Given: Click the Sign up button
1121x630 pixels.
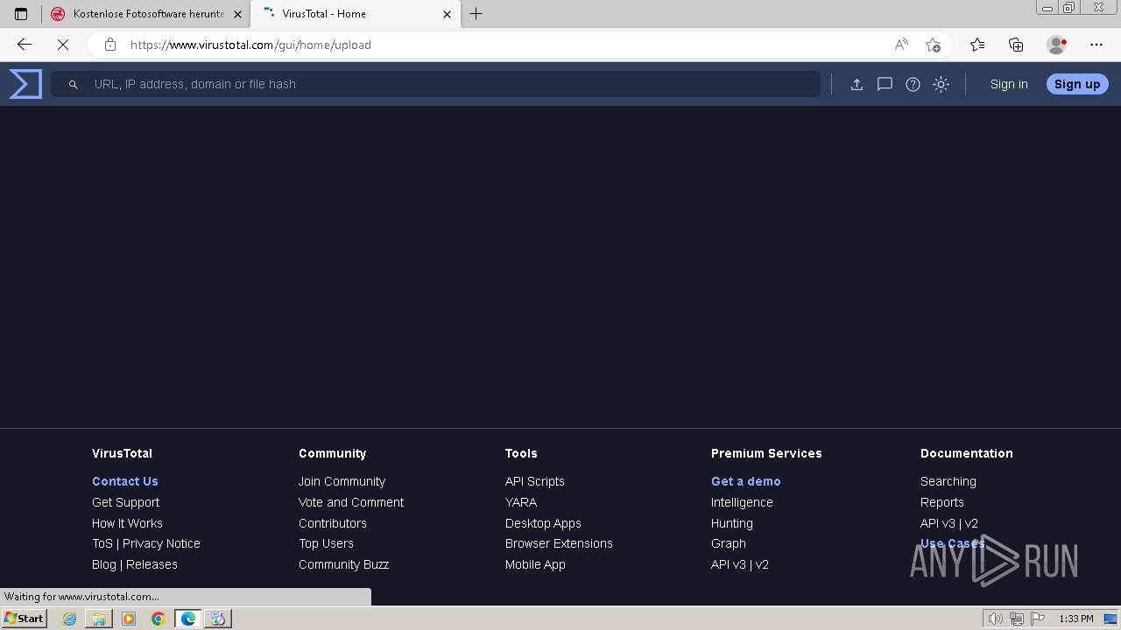Looking at the screenshot, I should pyautogui.click(x=1077, y=84).
